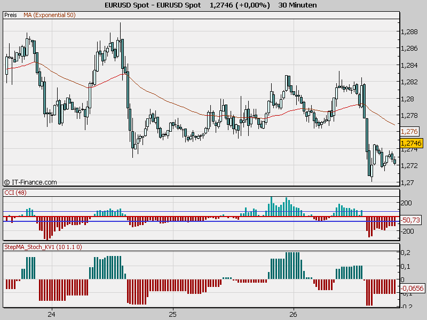The height and width of the screenshot is (320, 427).
Task: Click date marker 25 on time axis
Action: 172,314
